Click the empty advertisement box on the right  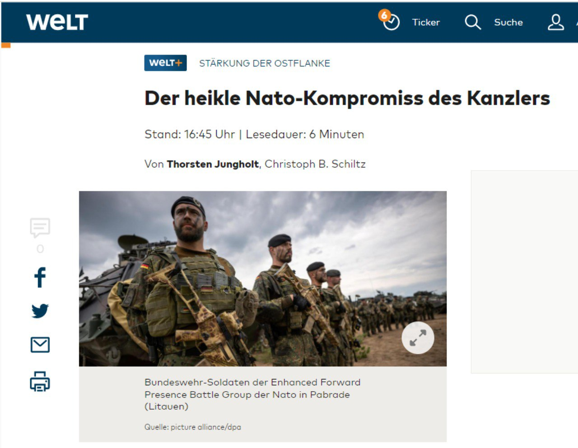click(525, 272)
